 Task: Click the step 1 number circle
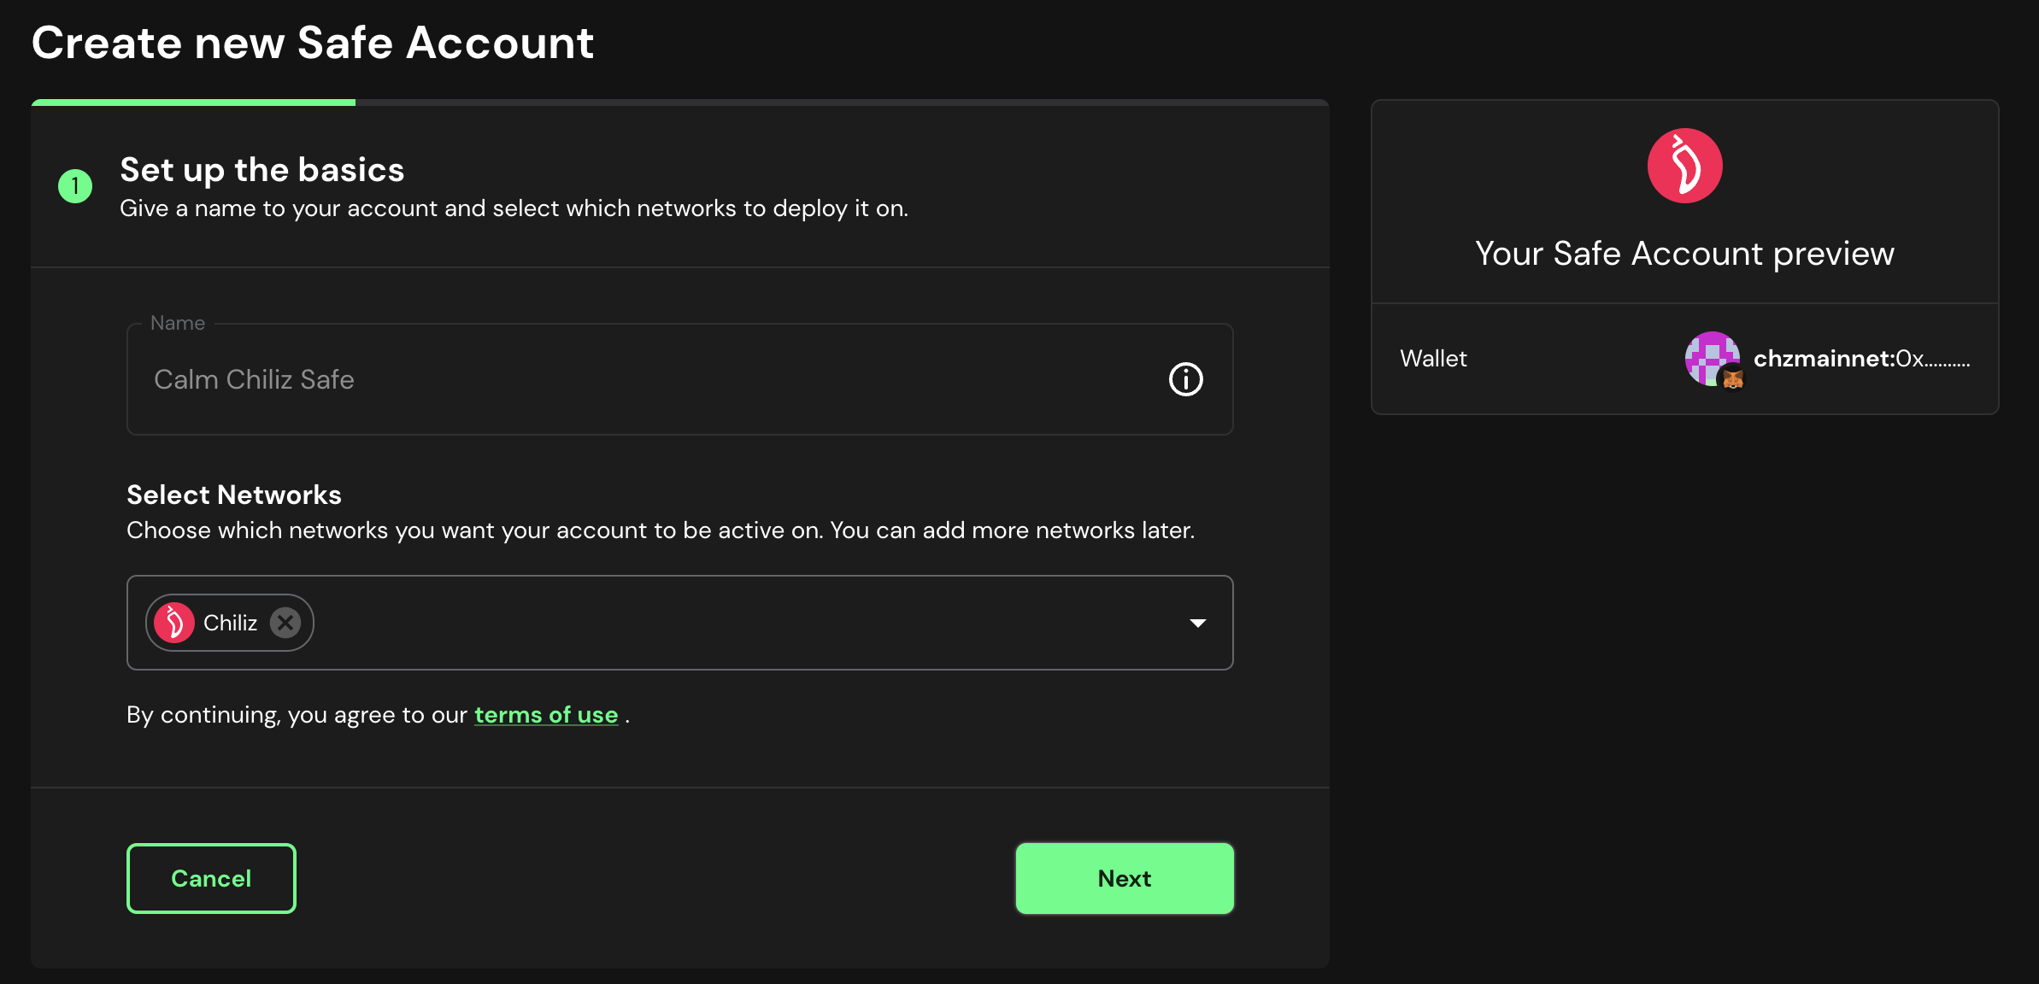pyautogui.click(x=75, y=185)
